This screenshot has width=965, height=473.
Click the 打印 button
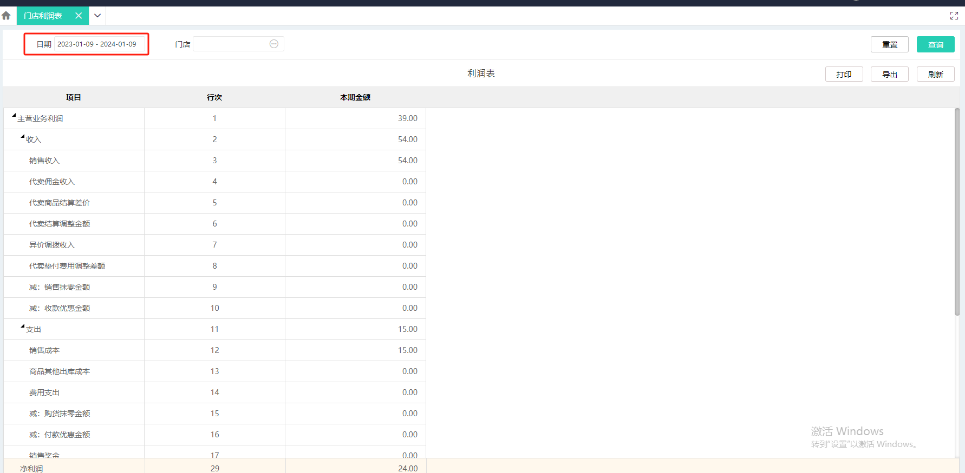tap(844, 74)
